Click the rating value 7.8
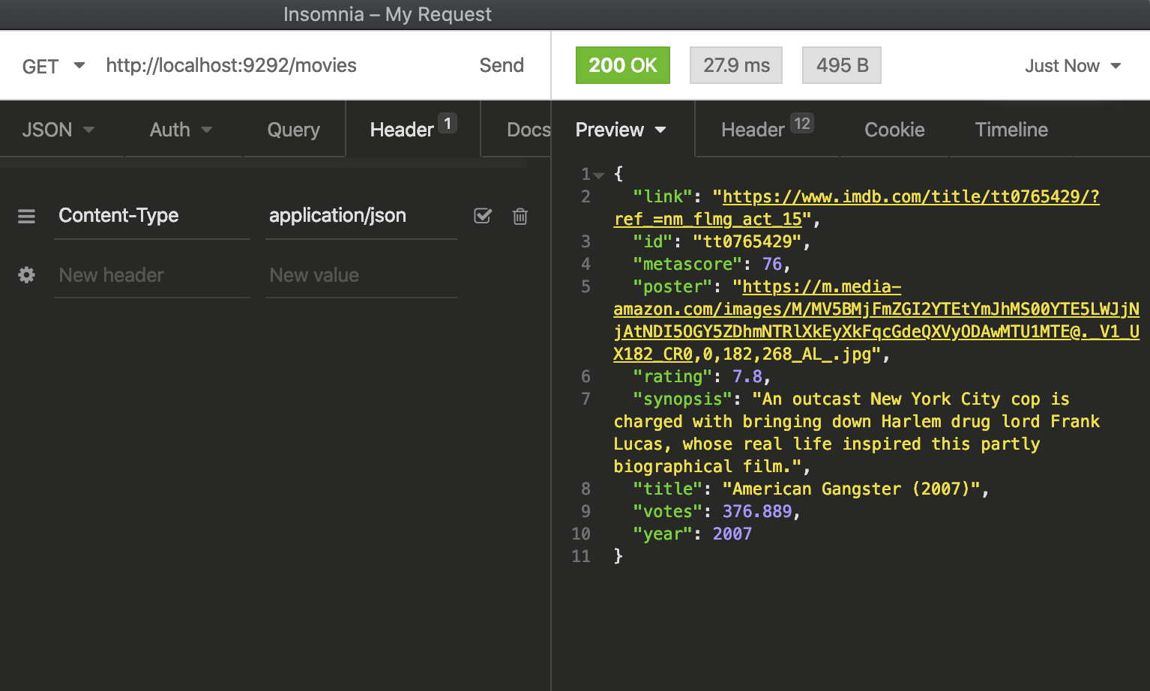 click(747, 376)
